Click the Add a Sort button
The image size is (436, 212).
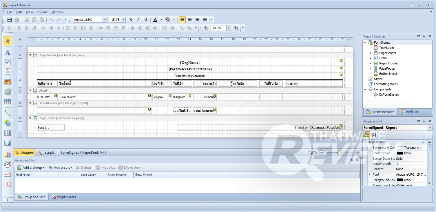tap(60, 168)
